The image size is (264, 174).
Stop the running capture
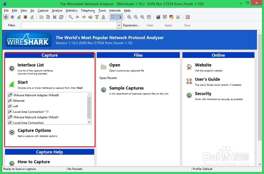click(25, 17)
